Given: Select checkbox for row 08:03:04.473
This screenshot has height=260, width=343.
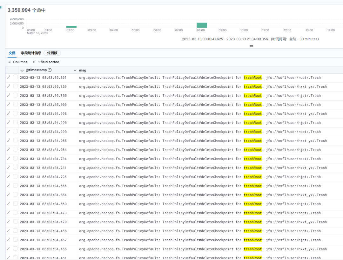Looking at the screenshot, I should tap(15, 212).
